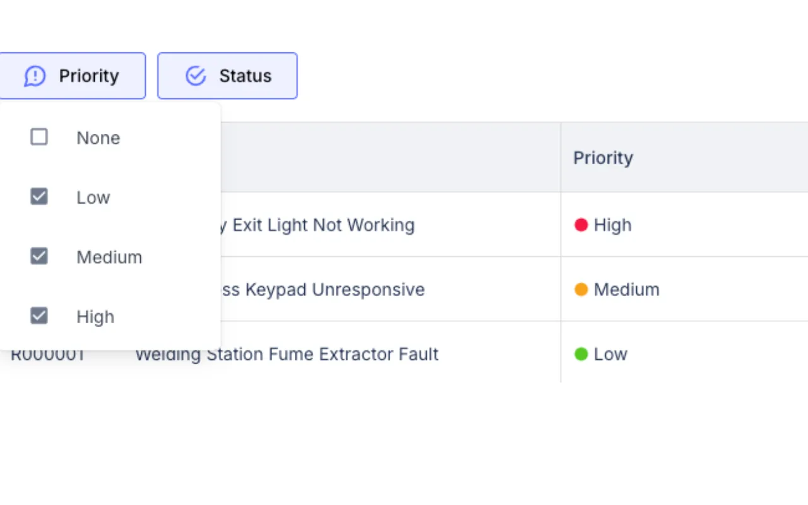Open the Welding Station Fume Extractor Fault row
Screen dimensions: 808x505
tap(287, 354)
